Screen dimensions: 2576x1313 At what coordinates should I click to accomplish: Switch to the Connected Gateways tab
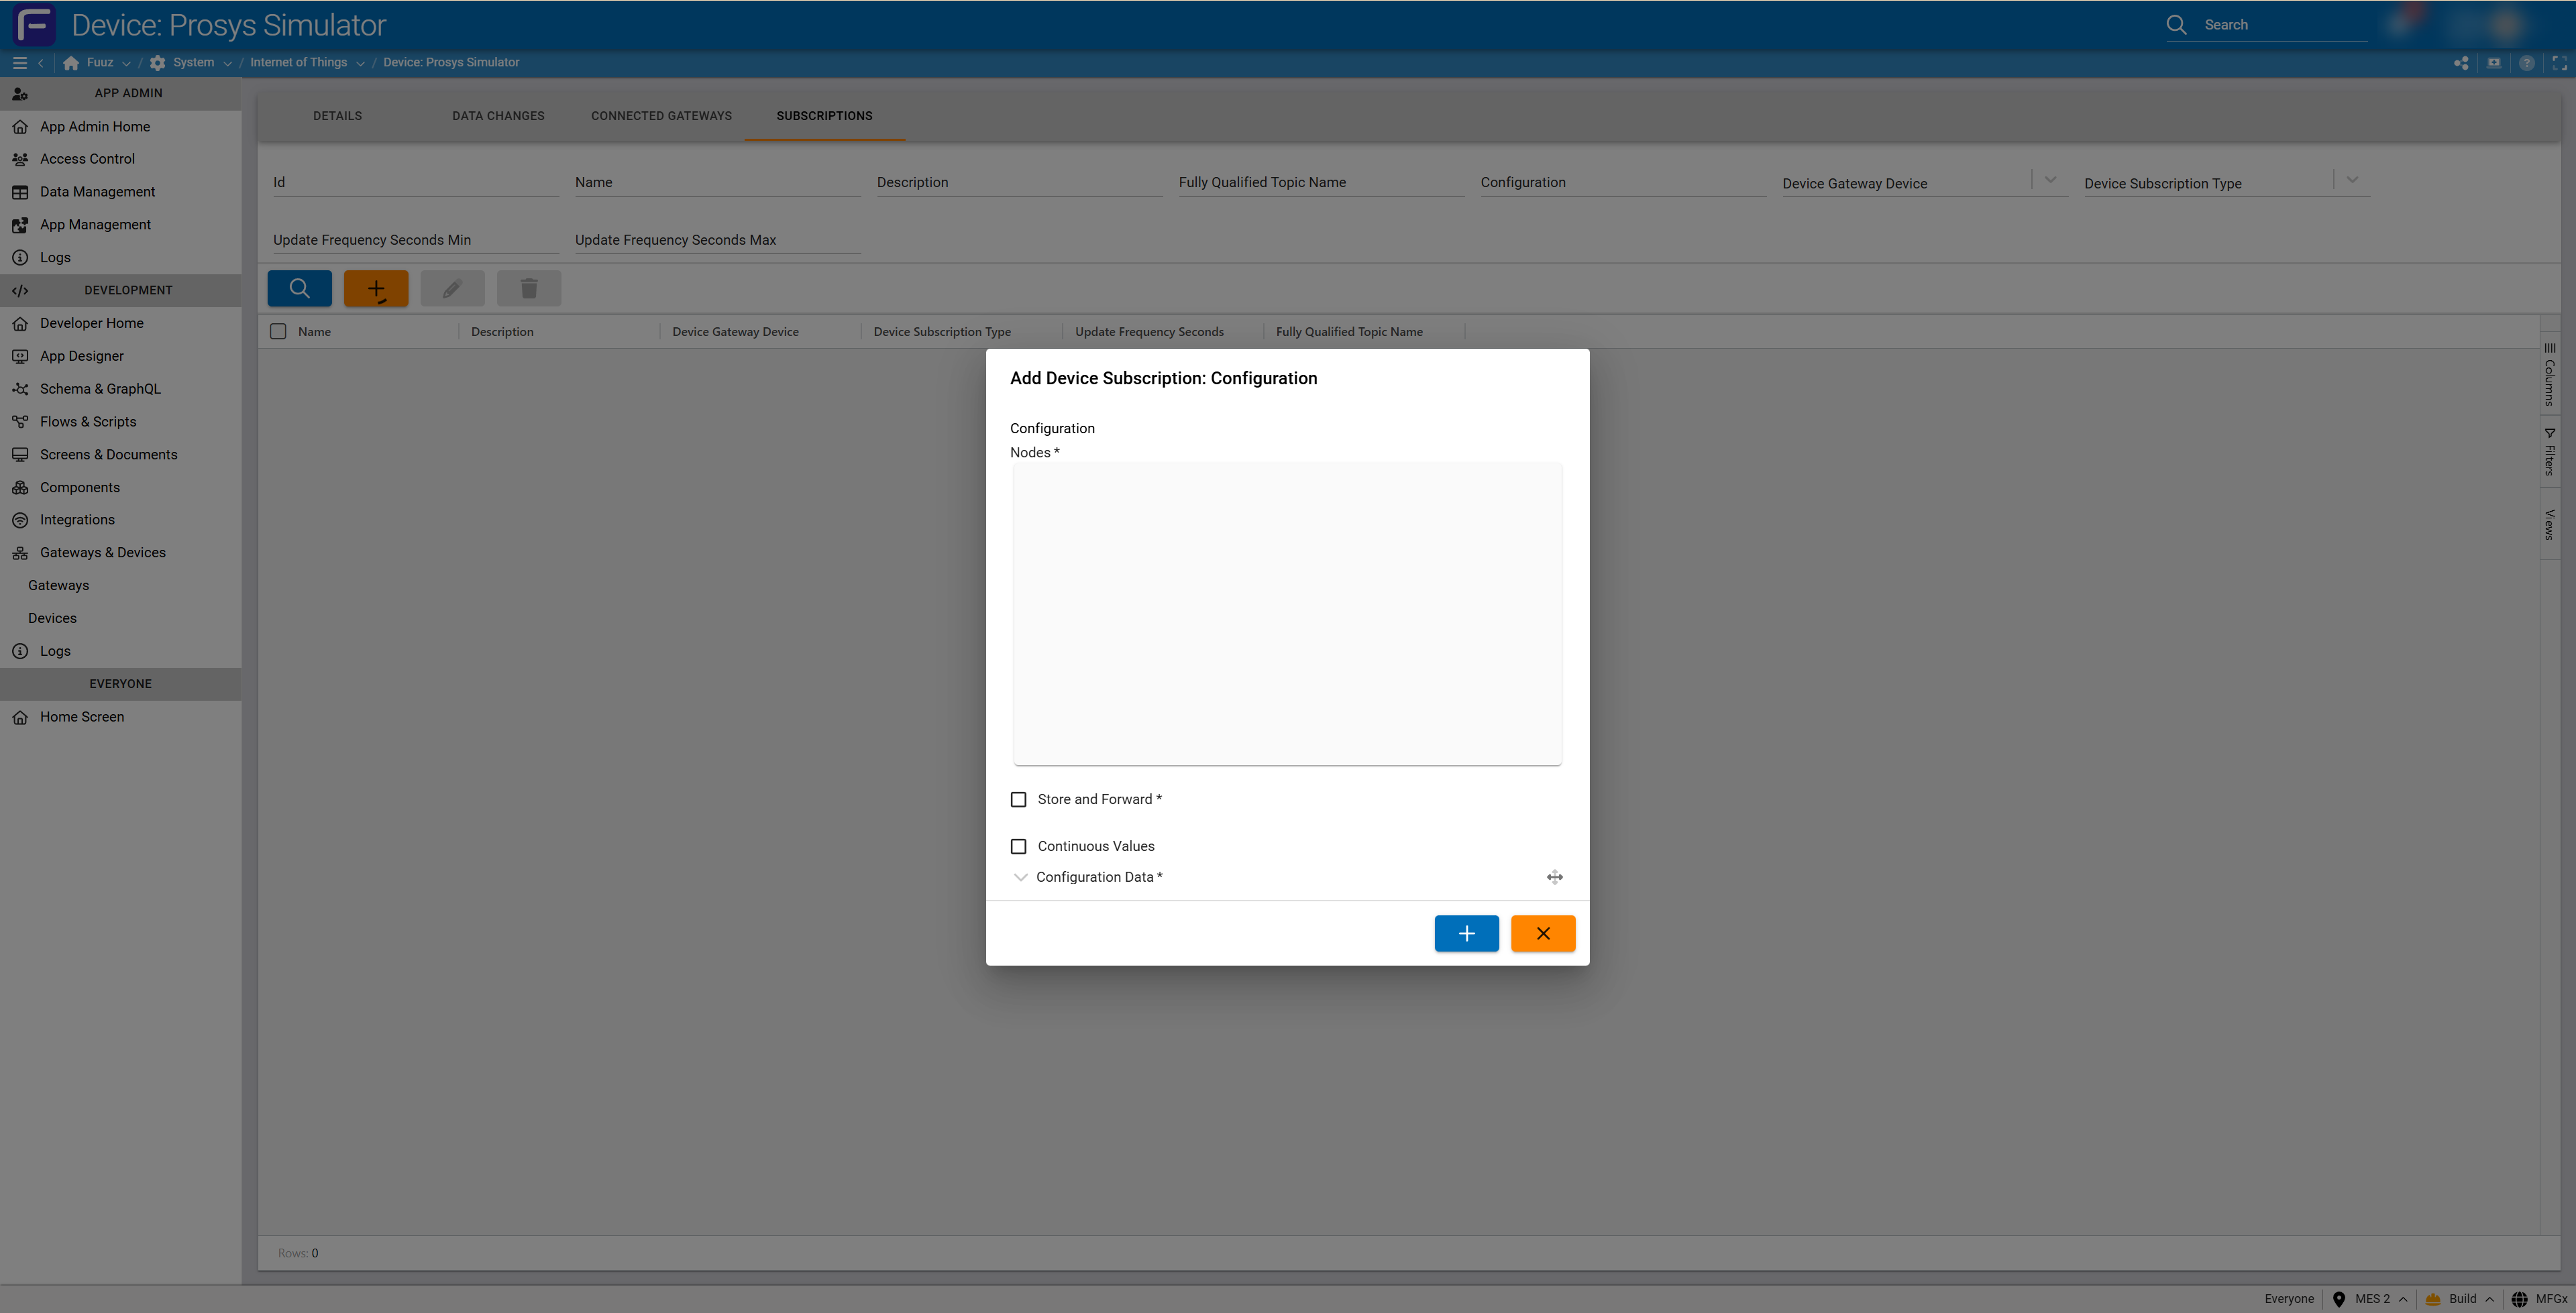[x=661, y=116]
